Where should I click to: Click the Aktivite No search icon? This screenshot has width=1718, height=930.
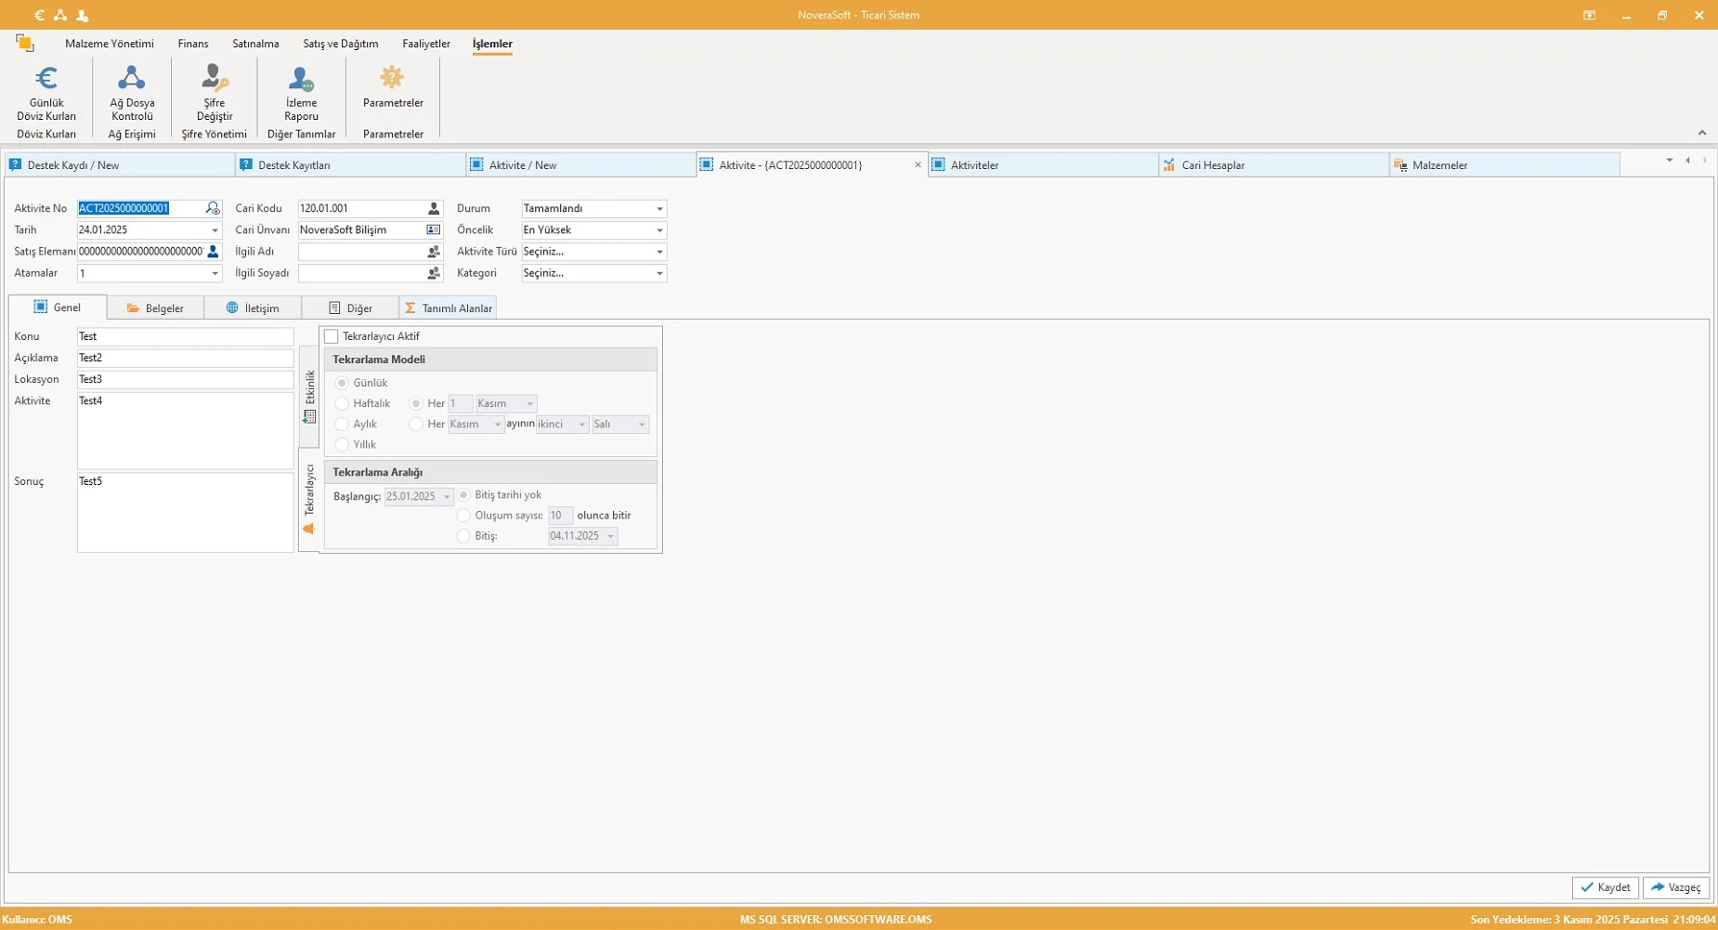click(213, 208)
